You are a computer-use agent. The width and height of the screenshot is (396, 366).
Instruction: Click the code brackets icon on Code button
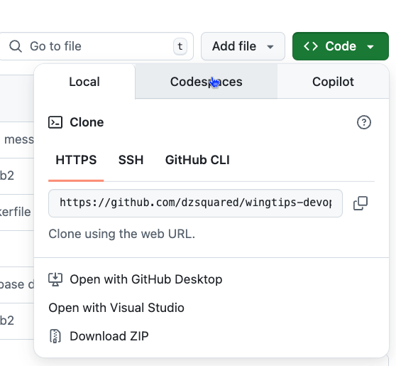pos(311,46)
